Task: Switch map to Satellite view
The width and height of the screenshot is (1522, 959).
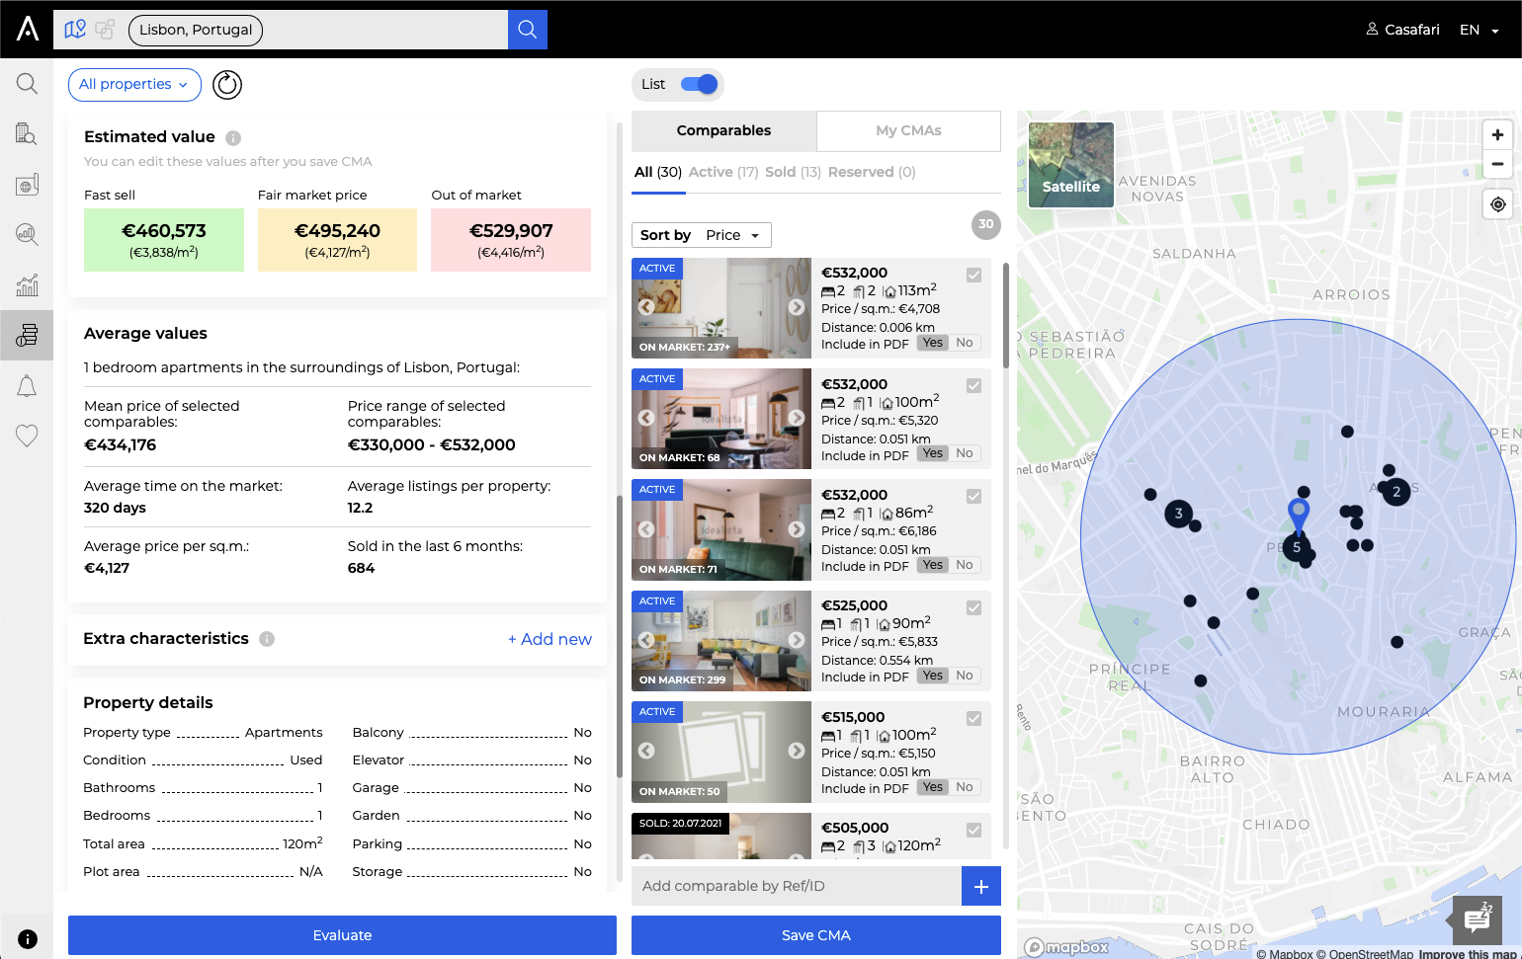Action: tap(1070, 165)
